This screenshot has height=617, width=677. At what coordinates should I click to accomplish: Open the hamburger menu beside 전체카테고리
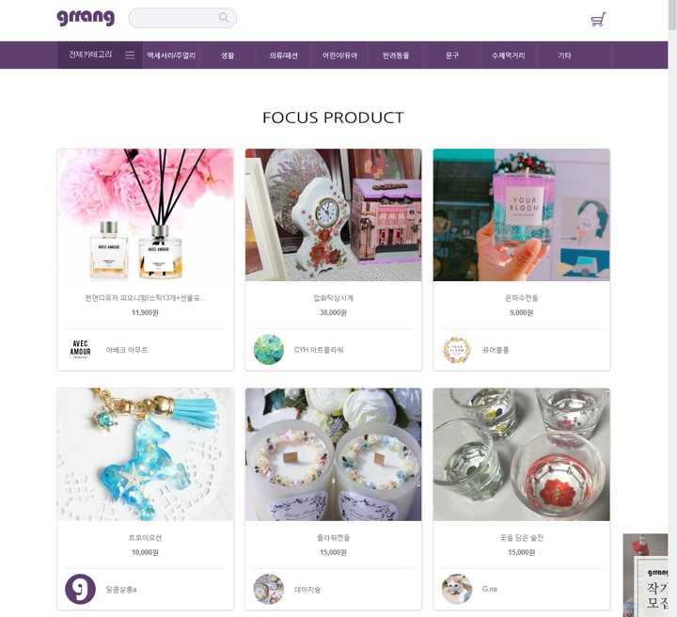pos(130,55)
